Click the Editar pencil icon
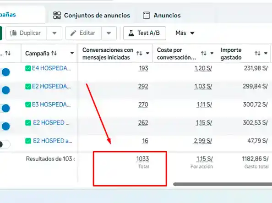 pyautogui.click(x=73, y=33)
